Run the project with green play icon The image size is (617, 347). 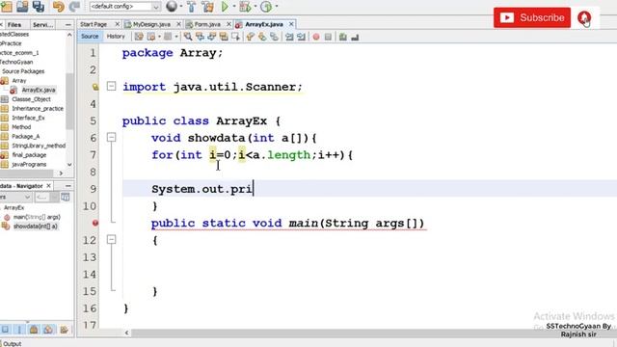pos(225,7)
